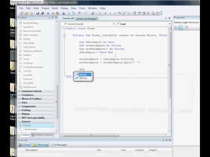210x157 pixels.
Task: Select StatusStrip in the Toolbox
Action: click(x=28, y=43)
